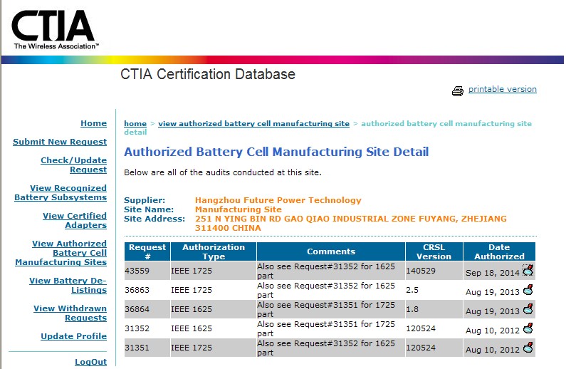
Task: Click the CTIA Wireless Association logo
Action: (55, 30)
